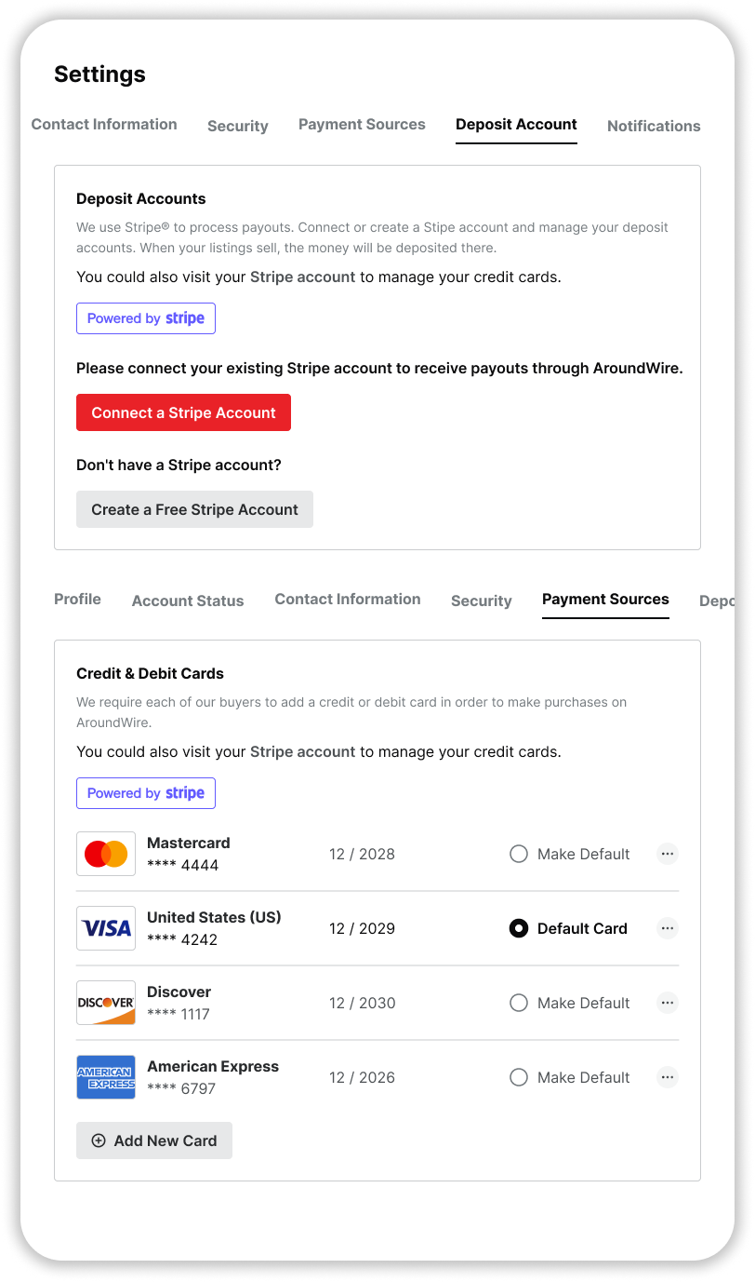This screenshot has width=755, height=1282.
Task: Click the Mastercard card brand icon
Action: coord(105,853)
